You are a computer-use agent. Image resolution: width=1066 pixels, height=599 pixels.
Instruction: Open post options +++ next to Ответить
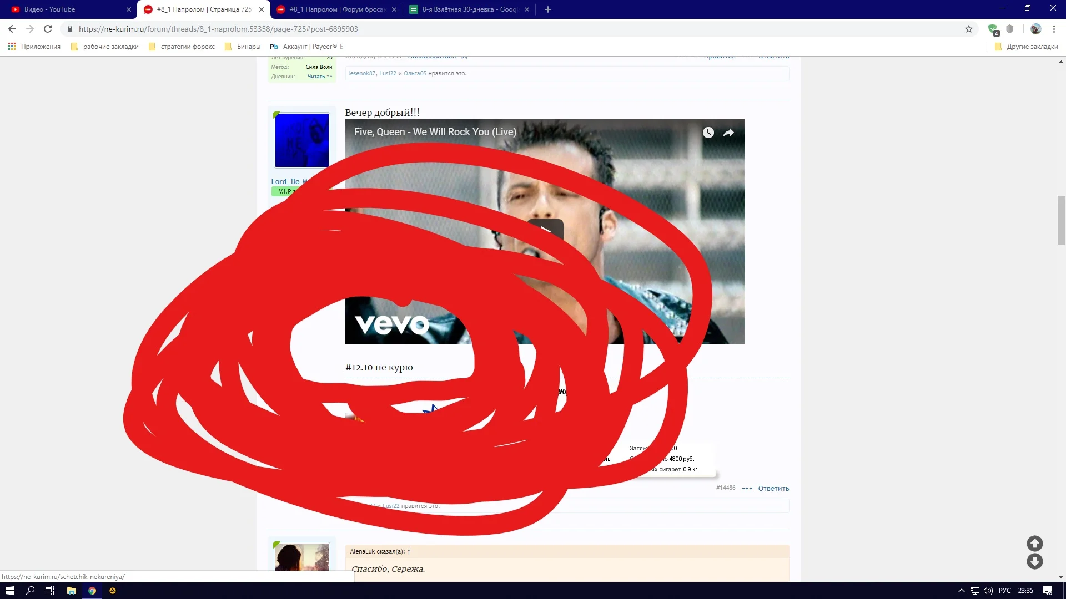click(747, 489)
